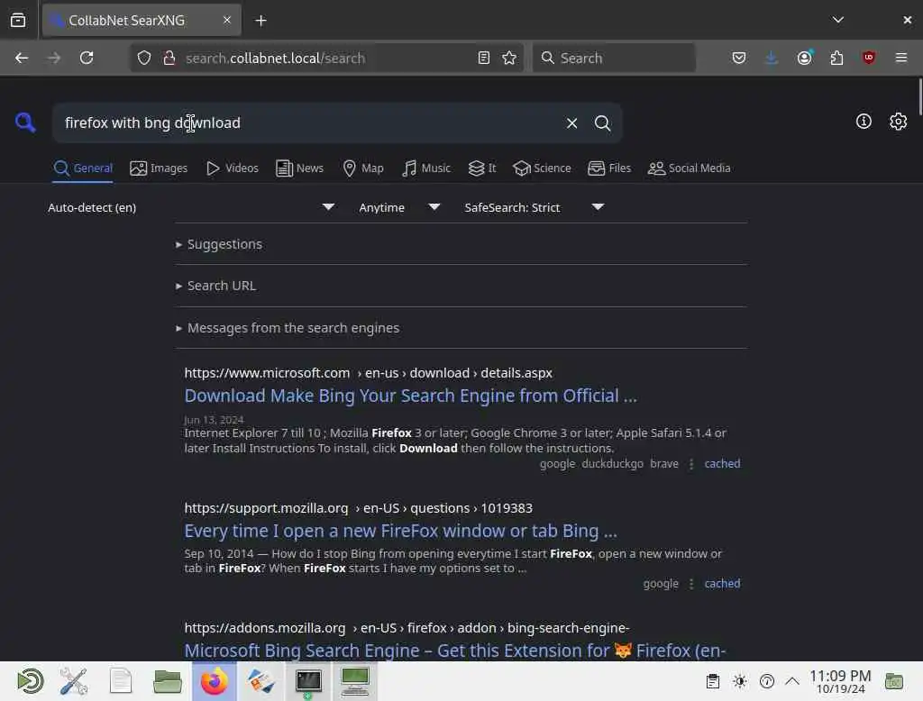Open the terminal window in taskbar
This screenshot has width=923, height=701.
pos(308,681)
